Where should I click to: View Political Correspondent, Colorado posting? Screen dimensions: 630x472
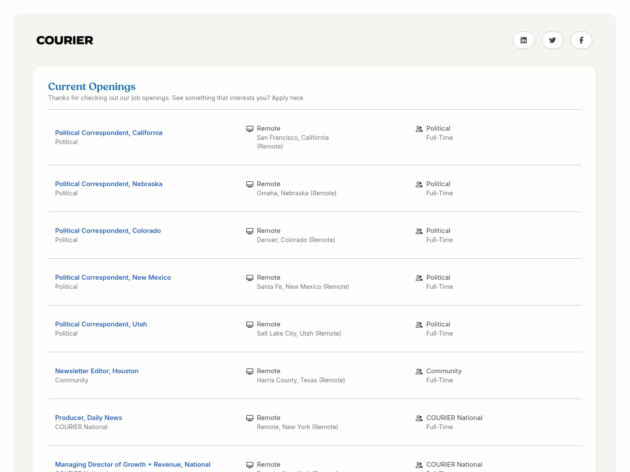[108, 231]
